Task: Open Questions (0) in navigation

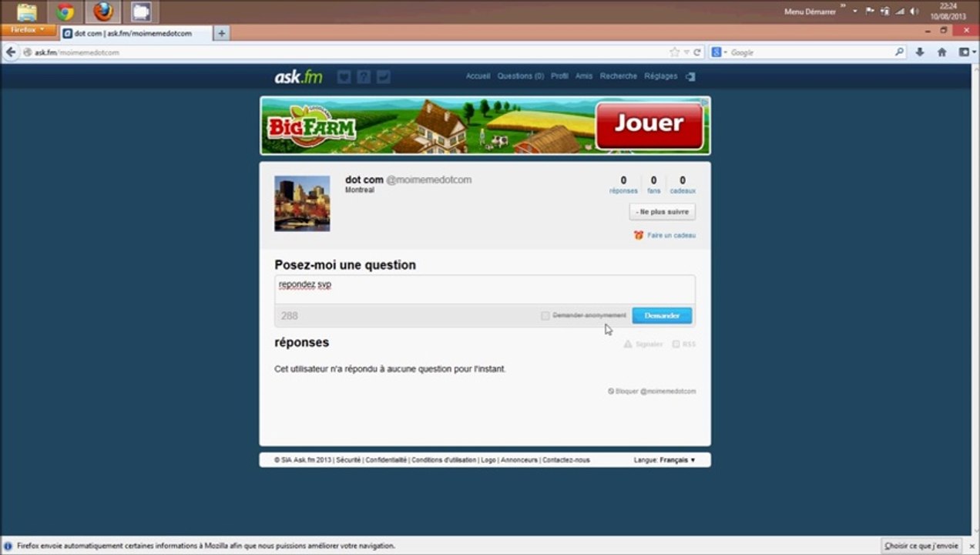Action: (x=521, y=76)
